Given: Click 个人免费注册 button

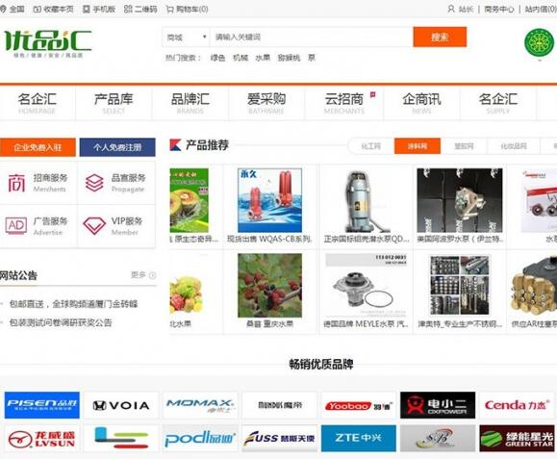Looking at the screenshot, I should (x=117, y=147).
